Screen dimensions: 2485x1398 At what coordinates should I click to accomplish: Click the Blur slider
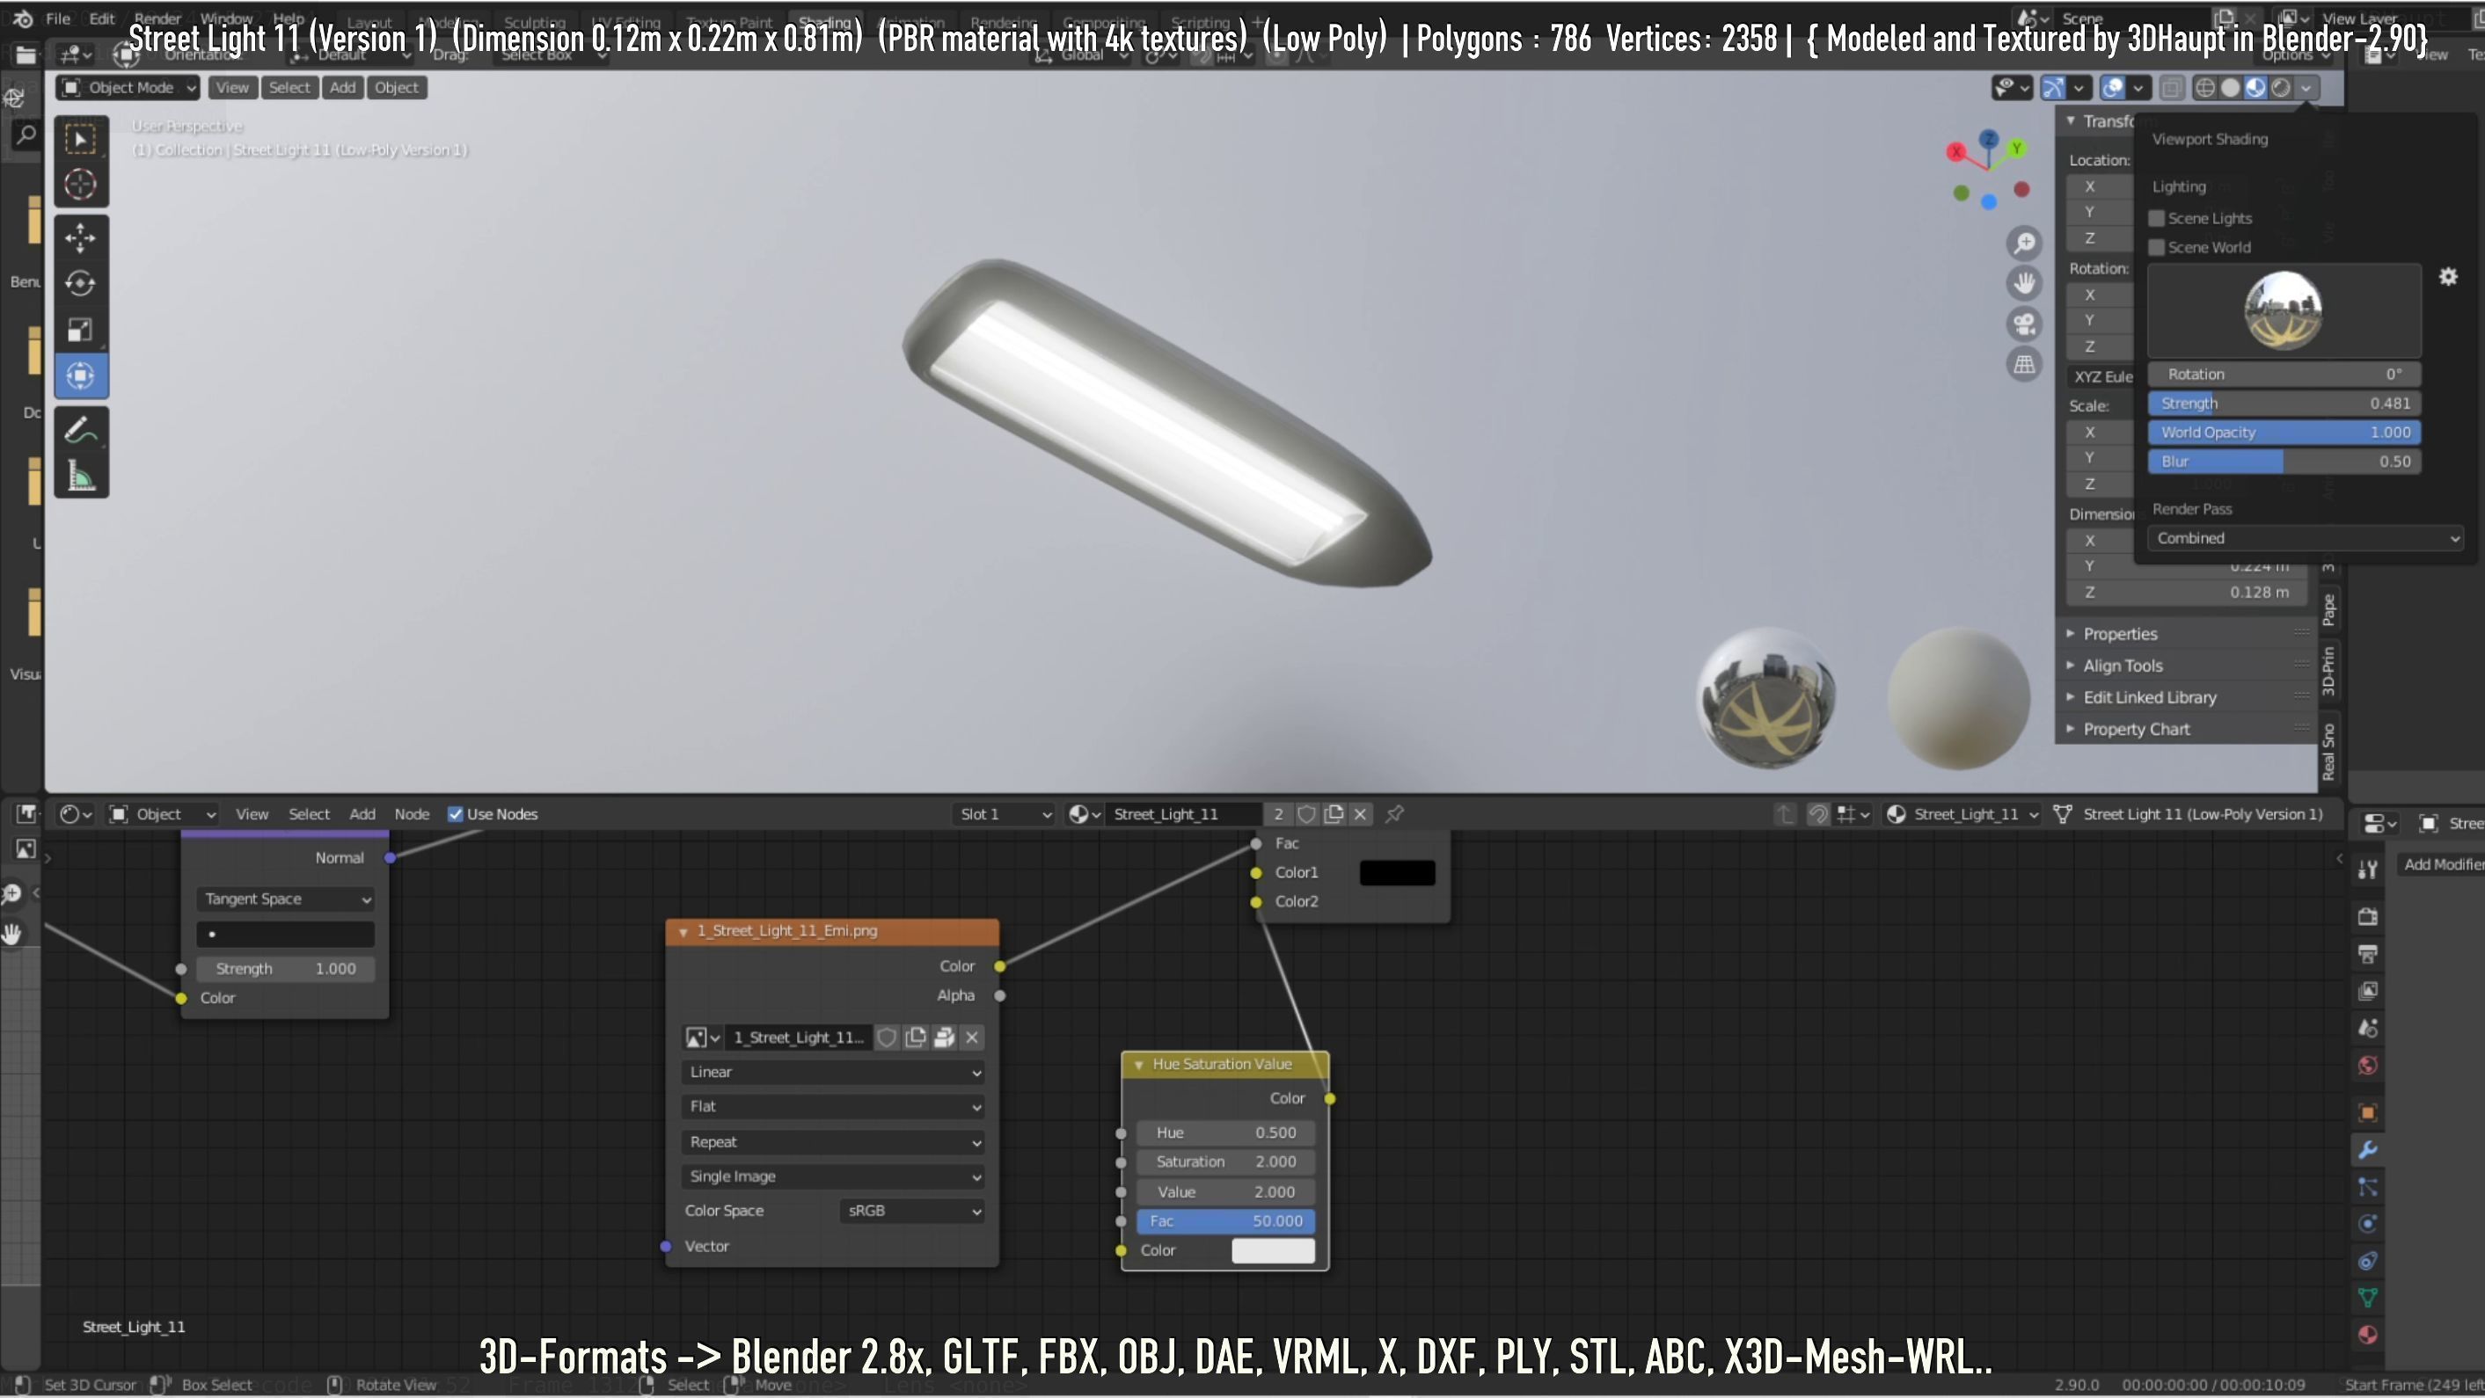pos(2284,462)
